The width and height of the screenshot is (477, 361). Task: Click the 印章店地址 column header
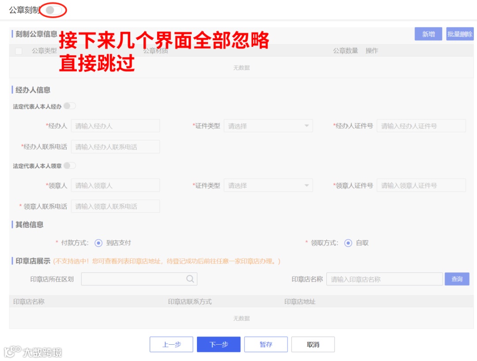(300, 302)
